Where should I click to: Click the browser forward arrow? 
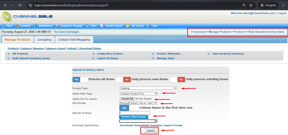coord(12,5)
